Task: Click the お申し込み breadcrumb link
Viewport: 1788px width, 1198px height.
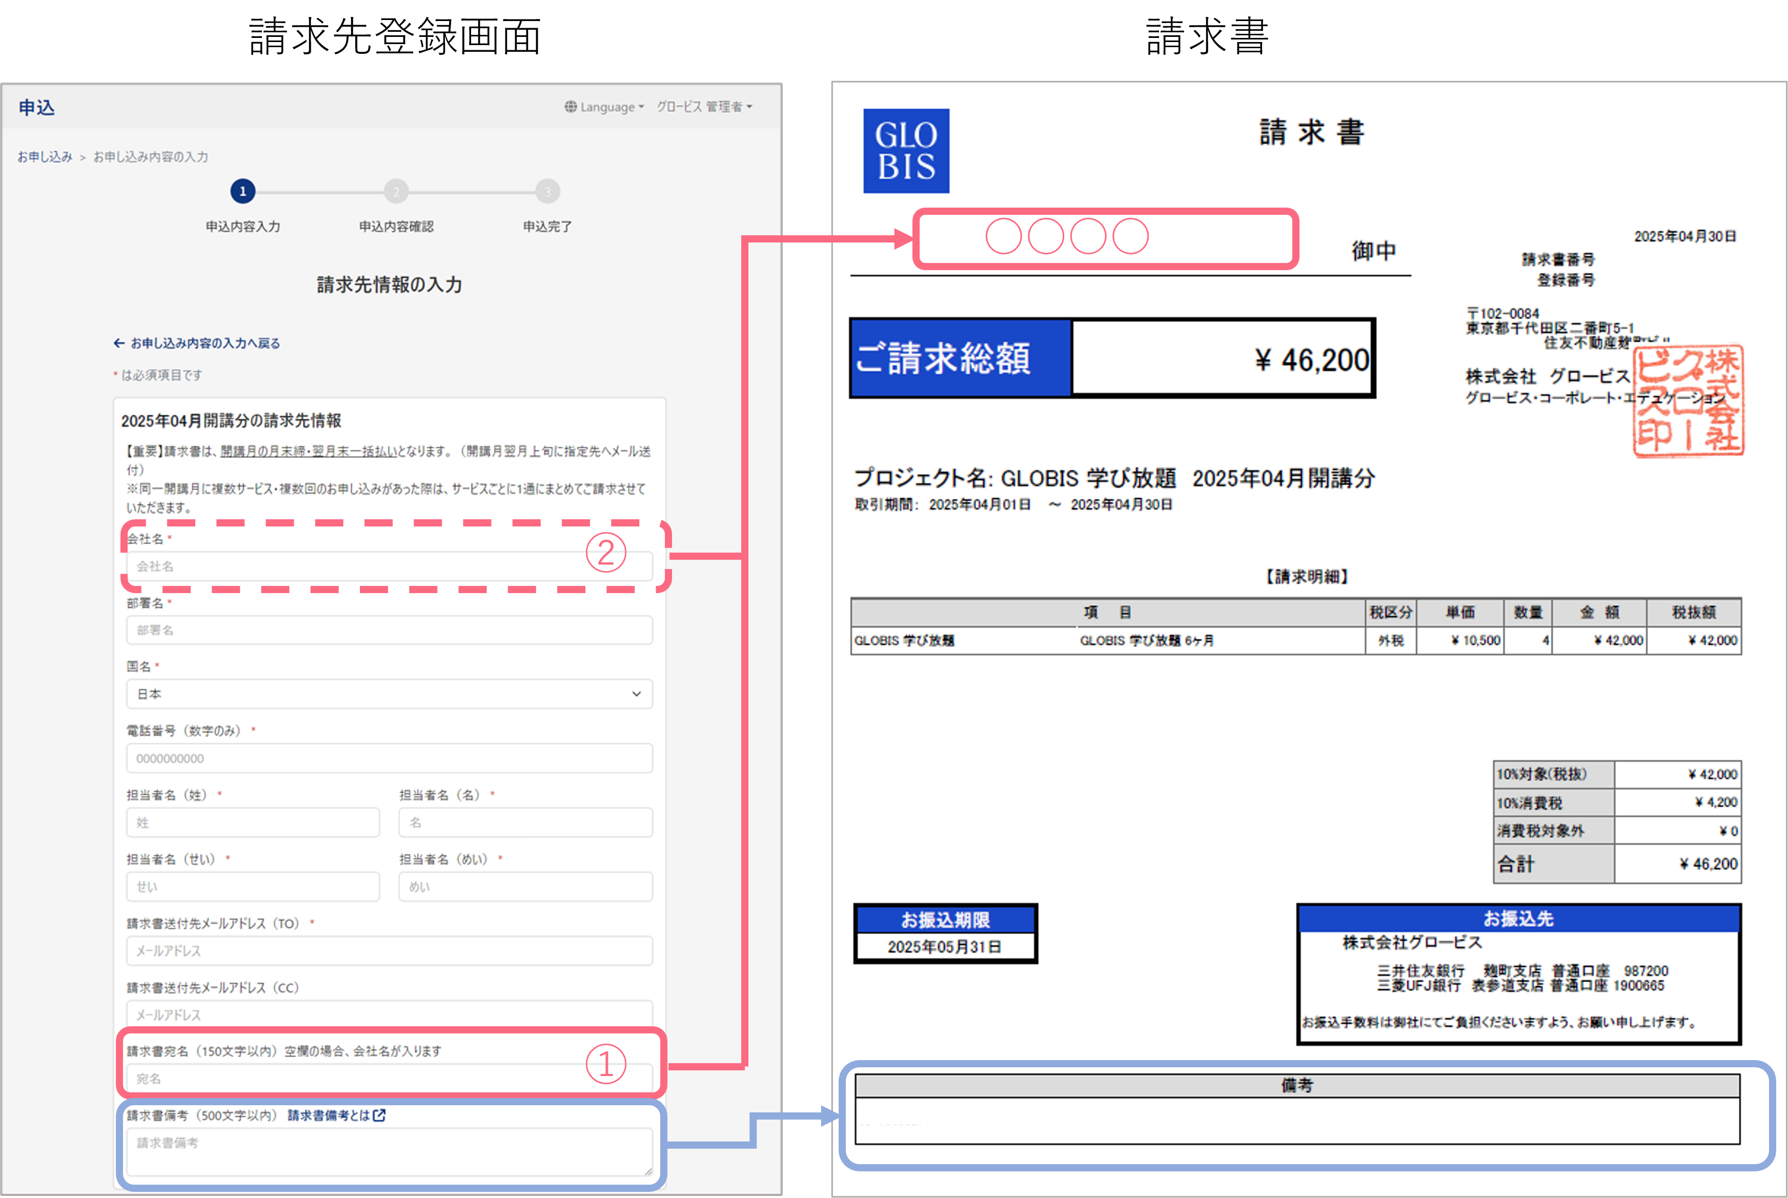Action: click(44, 157)
